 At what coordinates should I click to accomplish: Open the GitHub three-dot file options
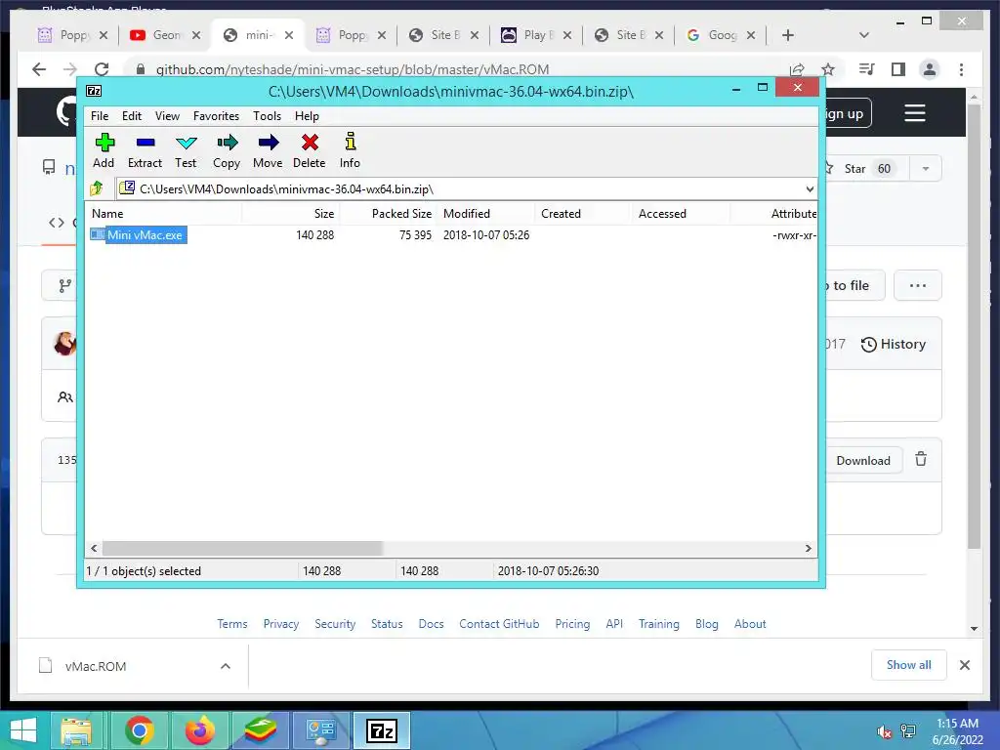click(918, 286)
